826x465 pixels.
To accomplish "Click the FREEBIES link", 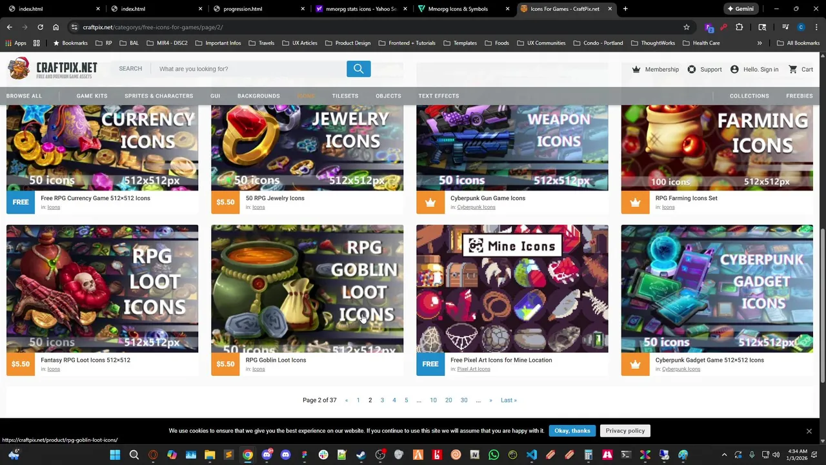I will click(800, 96).
